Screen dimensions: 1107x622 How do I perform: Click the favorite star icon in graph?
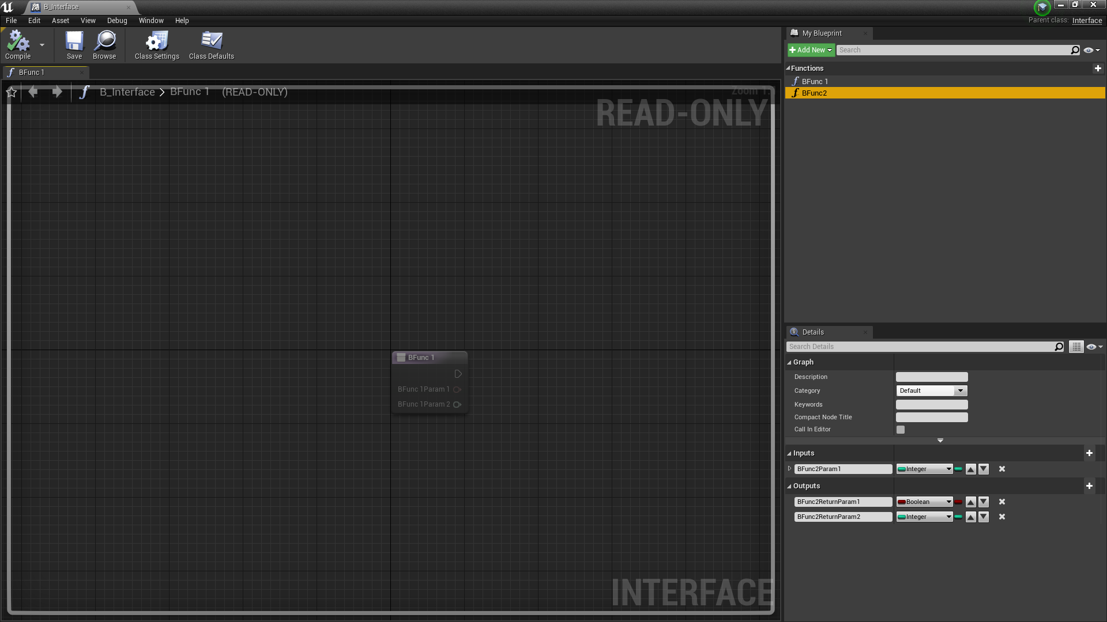pyautogui.click(x=12, y=92)
